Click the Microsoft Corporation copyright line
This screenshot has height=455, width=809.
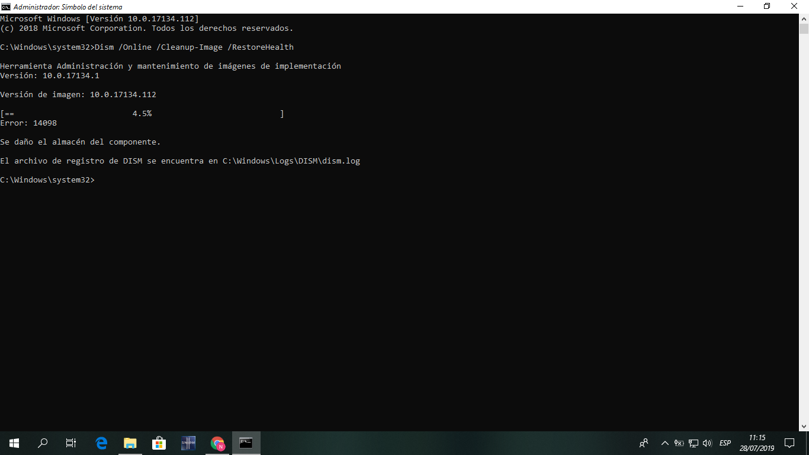click(x=147, y=28)
